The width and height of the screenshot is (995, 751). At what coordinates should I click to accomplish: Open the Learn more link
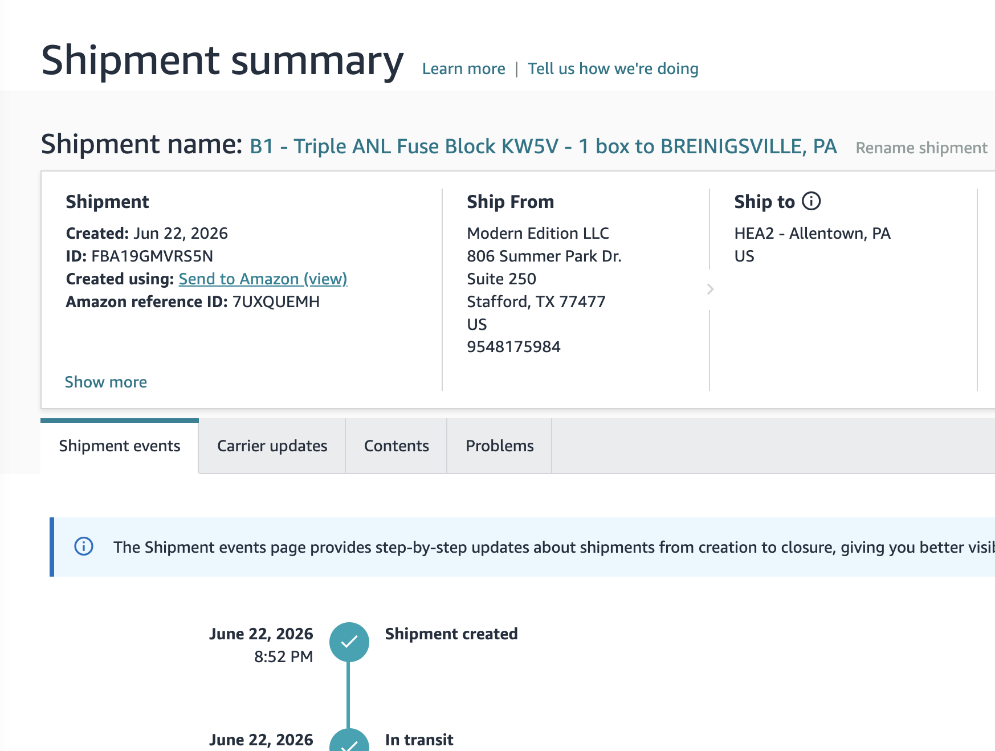[x=463, y=69]
